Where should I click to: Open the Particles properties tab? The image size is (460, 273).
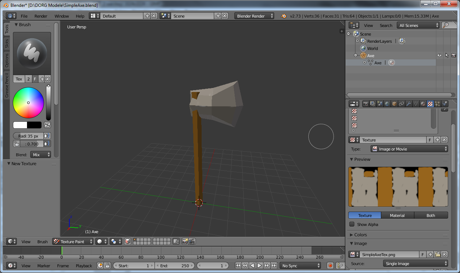pos(437,104)
